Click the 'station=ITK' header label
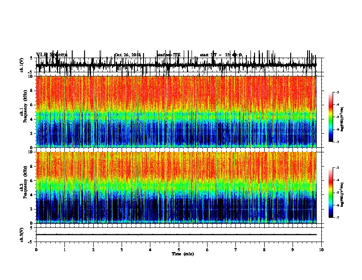362x280 pixels. click(169, 55)
